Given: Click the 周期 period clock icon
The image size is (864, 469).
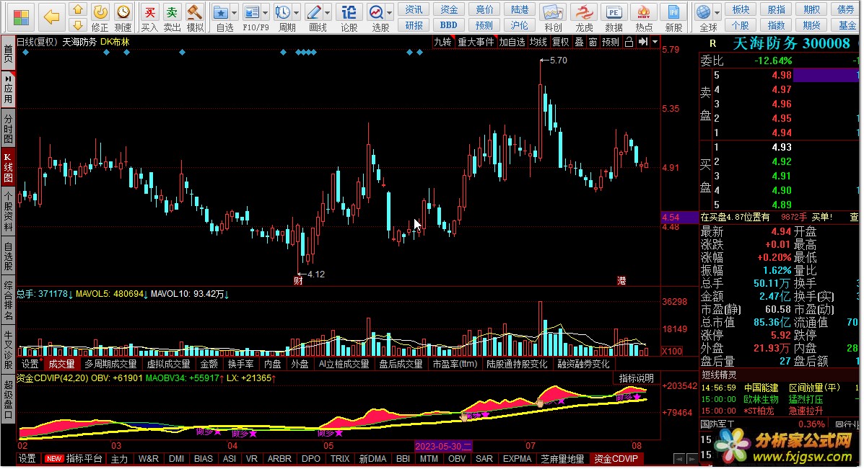Looking at the screenshot, I should [x=283, y=17].
